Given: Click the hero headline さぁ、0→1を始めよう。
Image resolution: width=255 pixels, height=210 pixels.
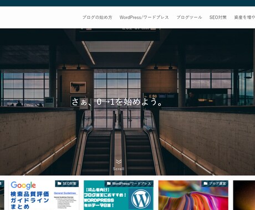Looking at the screenshot, I should 117,102.
